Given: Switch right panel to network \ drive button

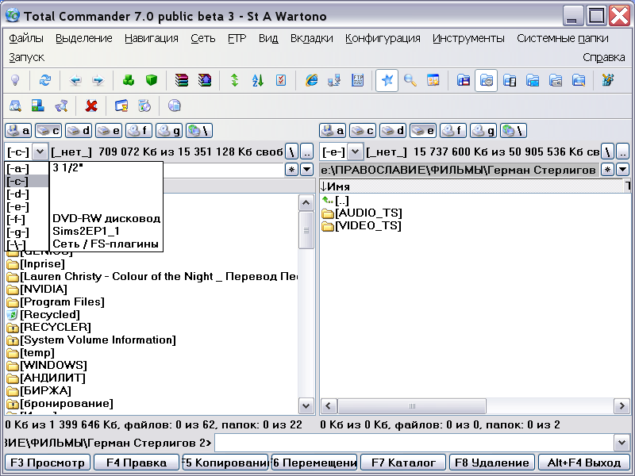Looking at the screenshot, I should (514, 131).
